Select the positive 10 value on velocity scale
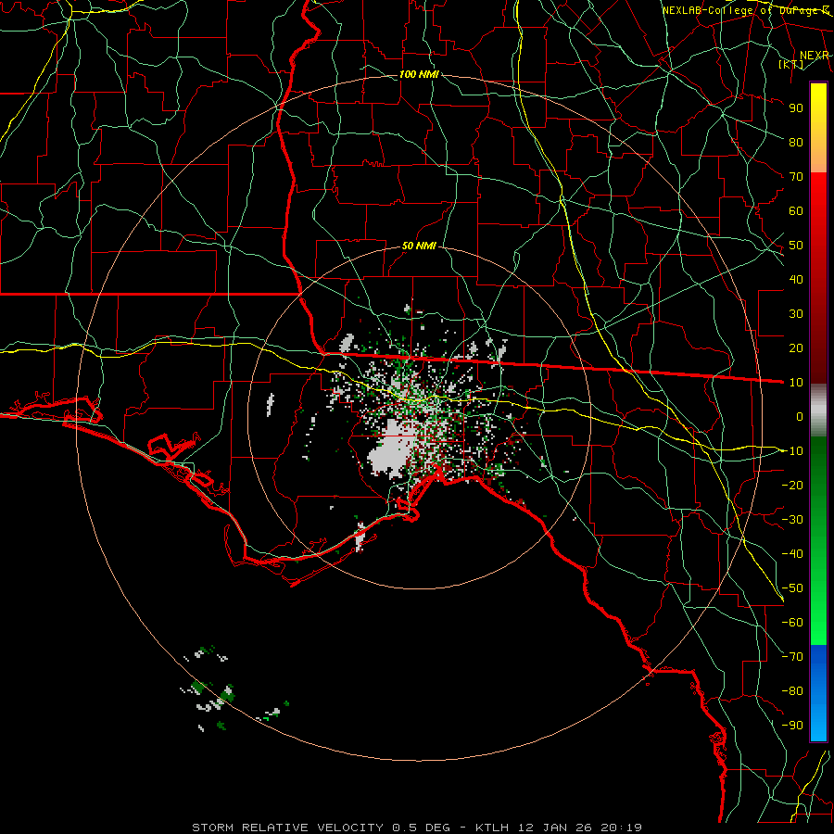This screenshot has width=834, height=834. tap(796, 383)
